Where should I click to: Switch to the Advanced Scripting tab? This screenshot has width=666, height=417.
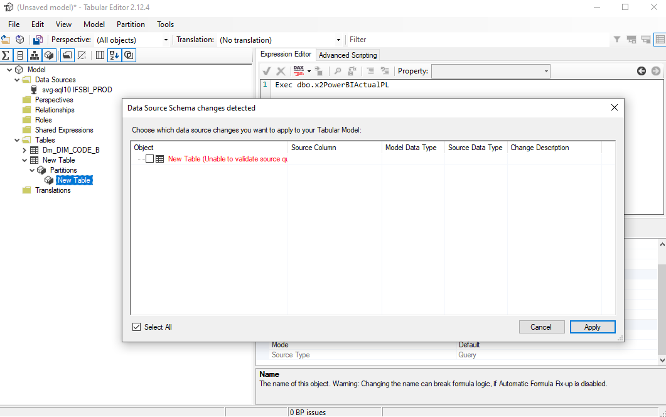[348, 55]
